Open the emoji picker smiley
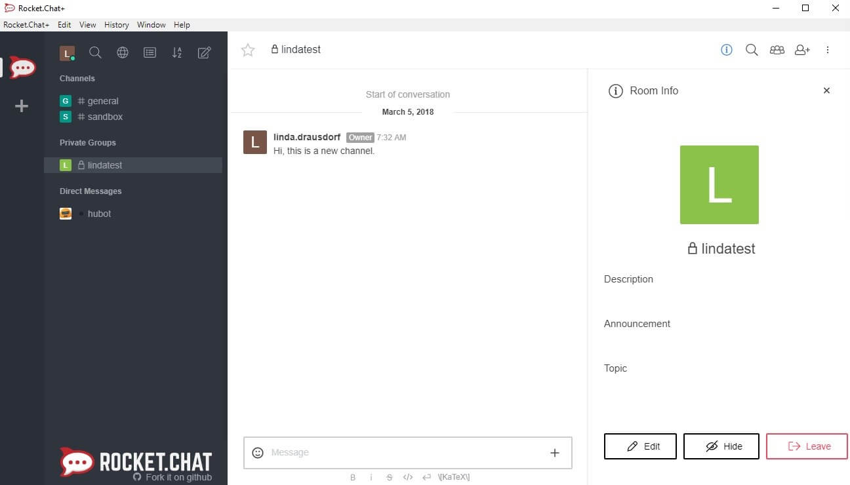This screenshot has height=485, width=850. click(258, 452)
